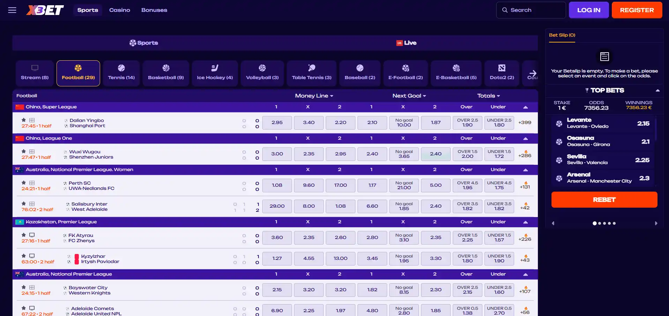Screen dimensions: 669x316
Task: Open the Next Goal market dropdown
Action: [409, 96]
